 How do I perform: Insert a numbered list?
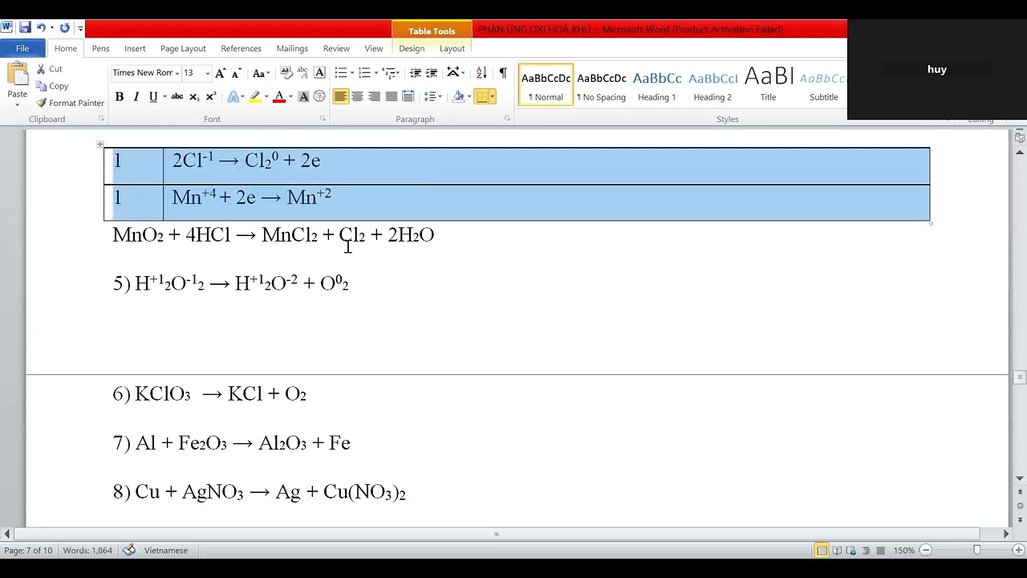point(364,73)
